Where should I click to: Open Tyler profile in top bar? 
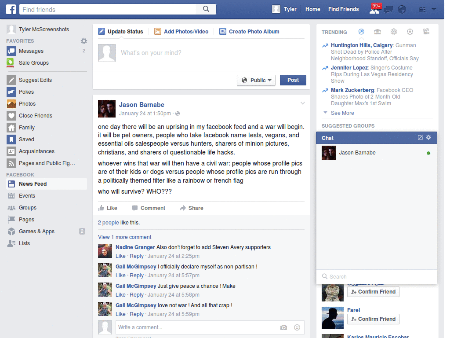(x=284, y=9)
